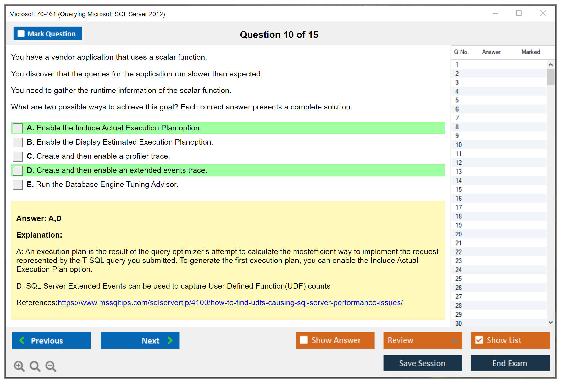Image resolution: width=563 pixels, height=385 pixels.
Task: Check option C profiler trace checkbox
Action: [18, 157]
